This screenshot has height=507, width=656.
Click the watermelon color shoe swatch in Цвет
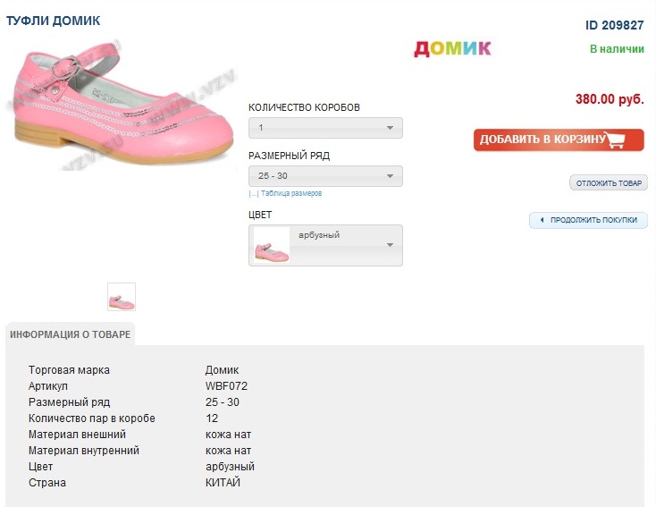click(271, 245)
